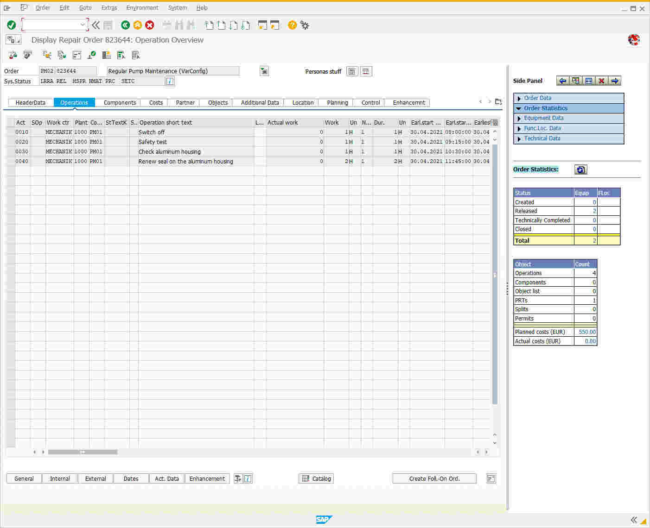Close the Side Panel using the red X icon
Image resolution: width=650 pixels, height=528 pixels.
pyautogui.click(x=602, y=81)
